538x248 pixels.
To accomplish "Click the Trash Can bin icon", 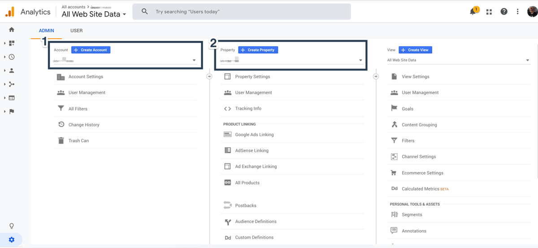I will click(61, 140).
